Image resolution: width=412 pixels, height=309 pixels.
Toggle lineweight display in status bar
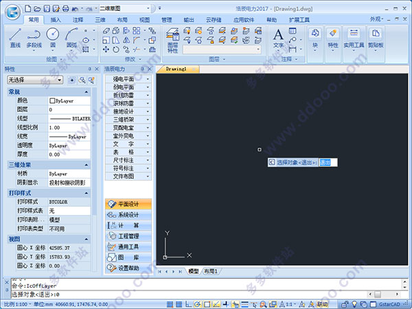(x=244, y=304)
